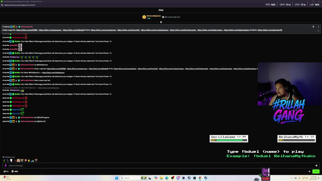Collapse the pinned message with chevron
This screenshot has width=322, height=181.
pos(318,31)
